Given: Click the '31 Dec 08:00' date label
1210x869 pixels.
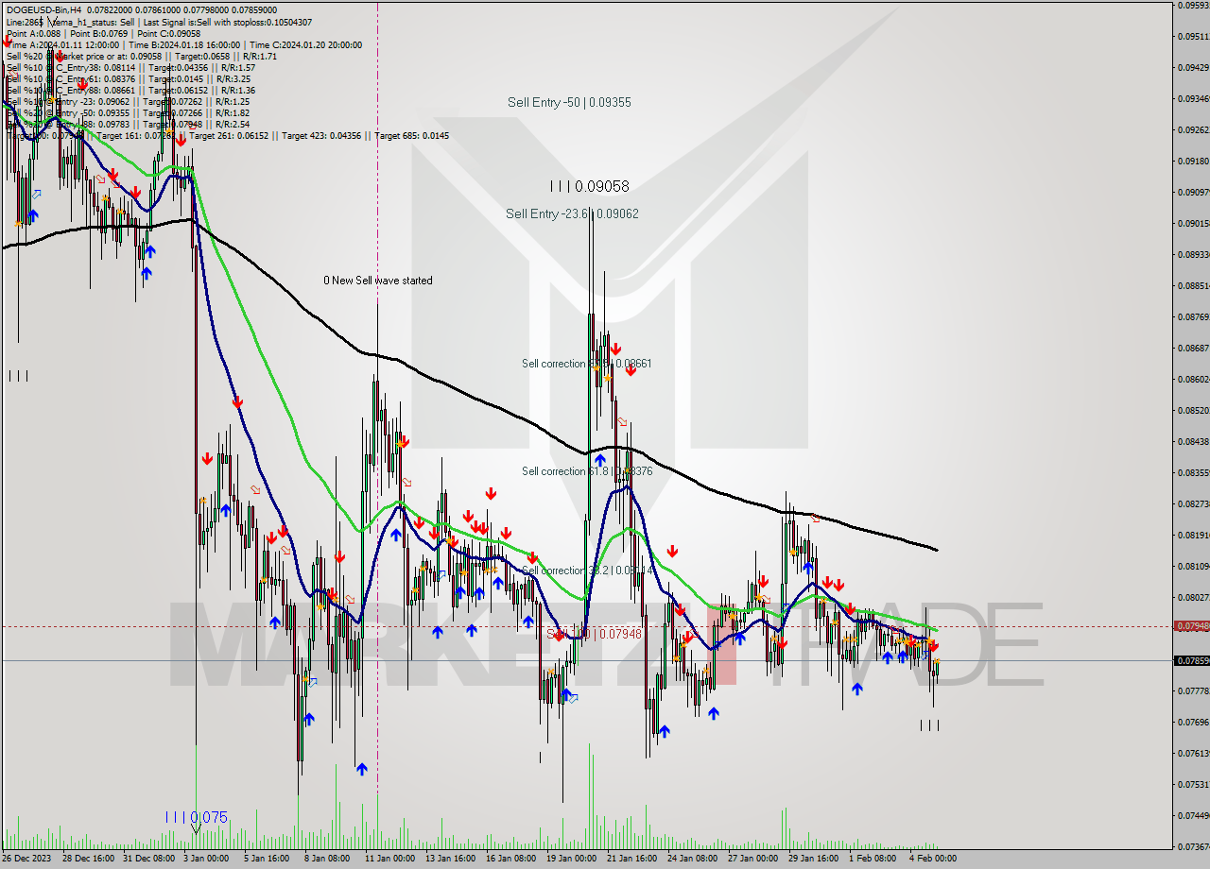Looking at the screenshot, I should pos(148,859).
